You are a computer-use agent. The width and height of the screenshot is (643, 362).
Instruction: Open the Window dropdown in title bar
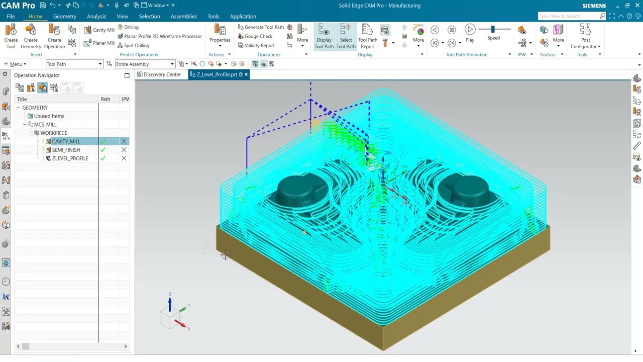(157, 6)
